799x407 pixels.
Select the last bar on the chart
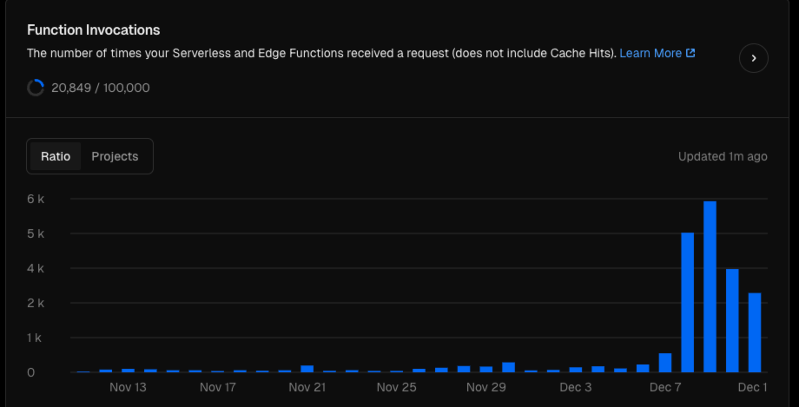(755, 332)
